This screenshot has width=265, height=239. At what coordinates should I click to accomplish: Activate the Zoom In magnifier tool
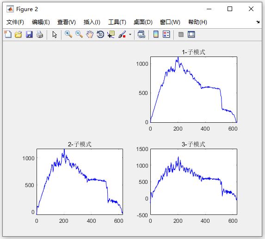tap(68, 34)
